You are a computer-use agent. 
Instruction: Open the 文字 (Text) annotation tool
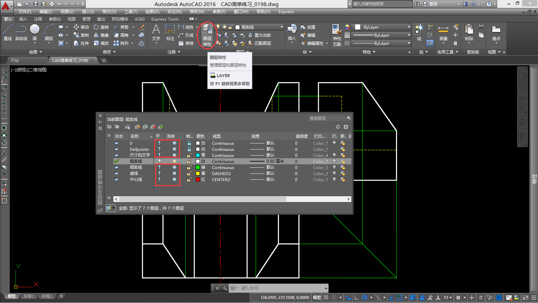[x=156, y=33]
